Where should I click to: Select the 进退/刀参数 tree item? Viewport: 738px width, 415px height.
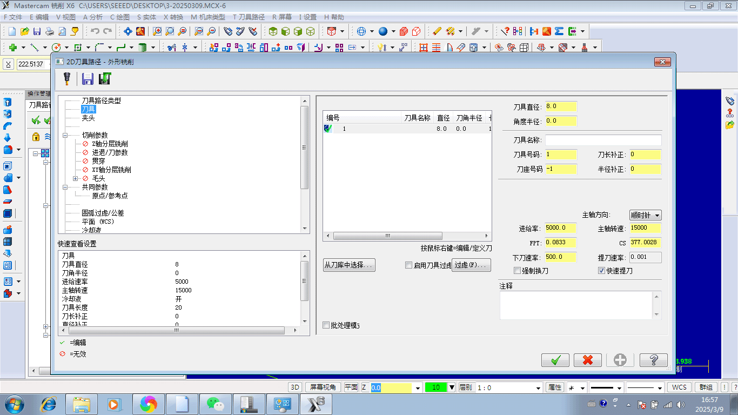(x=110, y=152)
